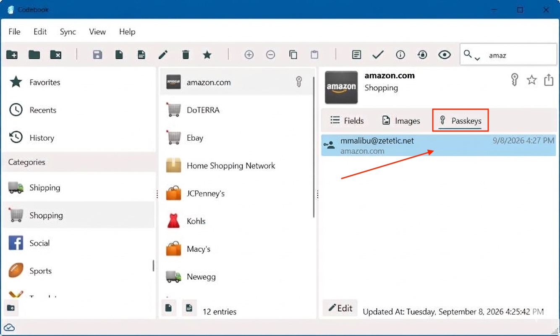
Task: Click the circled info icon
Action: click(400, 55)
